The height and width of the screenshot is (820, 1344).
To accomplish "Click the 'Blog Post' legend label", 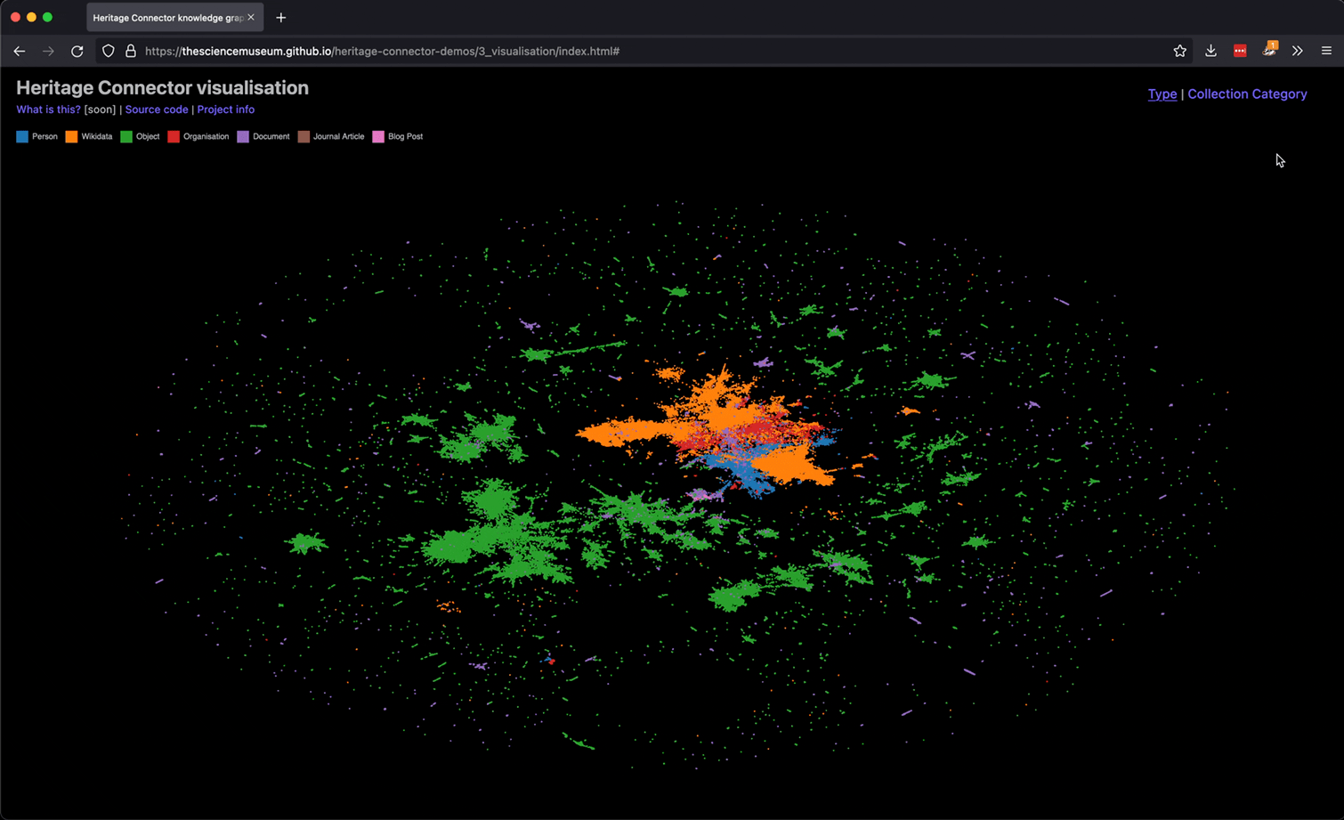I will click(405, 137).
